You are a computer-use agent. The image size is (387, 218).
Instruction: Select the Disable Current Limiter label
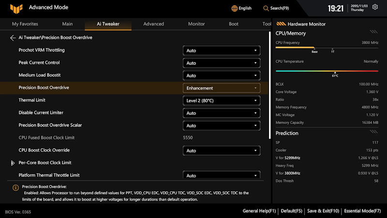[41, 112]
